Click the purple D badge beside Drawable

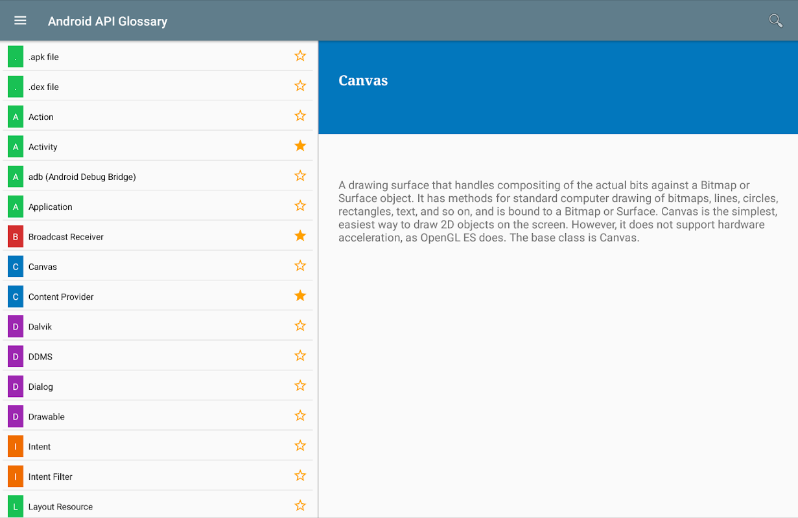tap(16, 416)
